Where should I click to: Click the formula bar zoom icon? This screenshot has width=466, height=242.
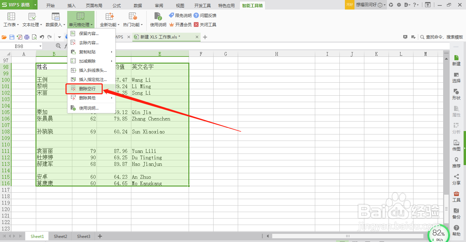tap(58, 46)
